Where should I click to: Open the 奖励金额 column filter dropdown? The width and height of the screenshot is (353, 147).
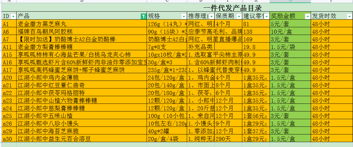[x=308, y=17]
